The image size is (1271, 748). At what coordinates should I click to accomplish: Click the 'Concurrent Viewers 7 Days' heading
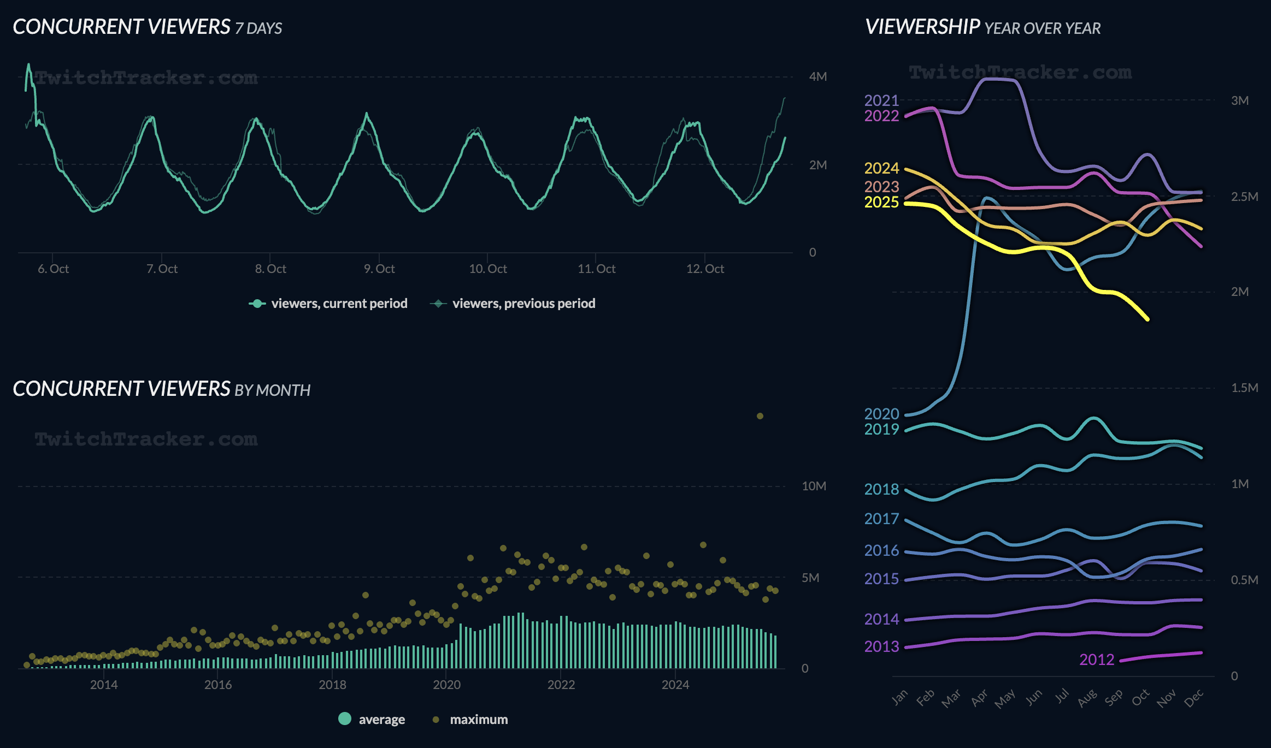[x=148, y=27]
